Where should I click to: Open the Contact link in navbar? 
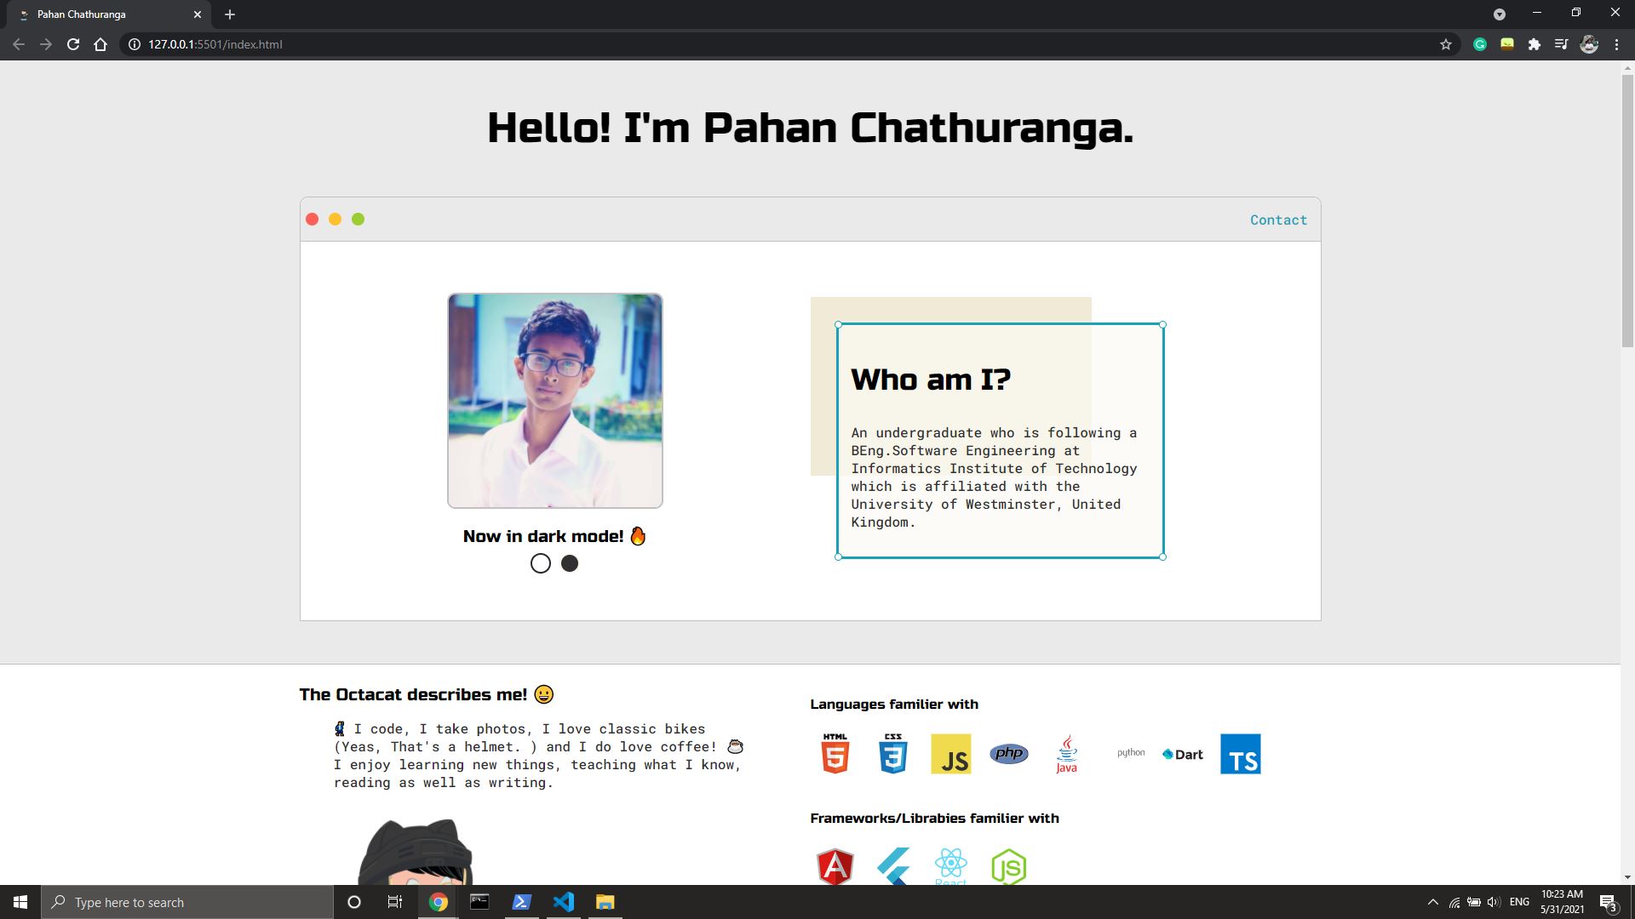tap(1278, 220)
